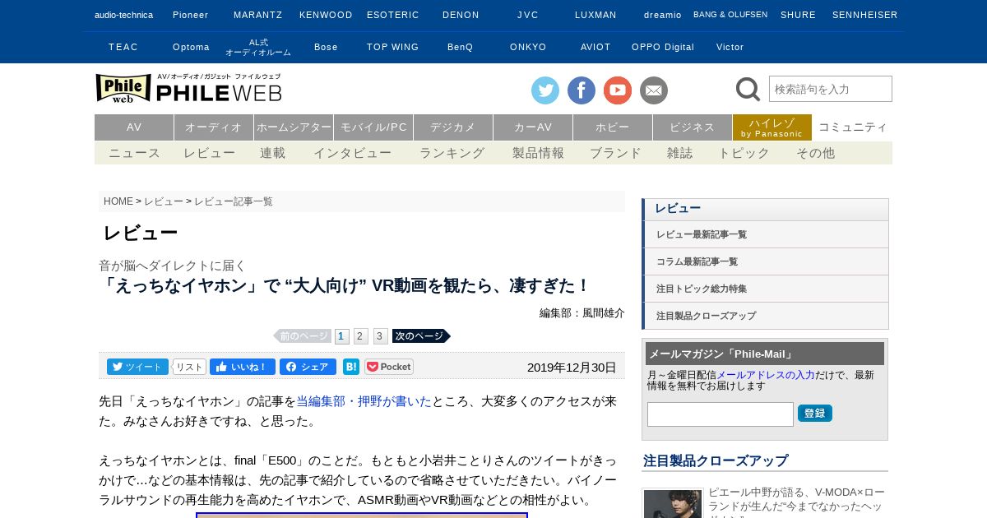The image size is (987, 518).
Task: Open the BANG & OLUFSEN brand link
Action: pos(730,15)
